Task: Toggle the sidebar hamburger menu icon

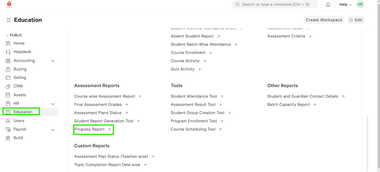Action: (x=9, y=20)
